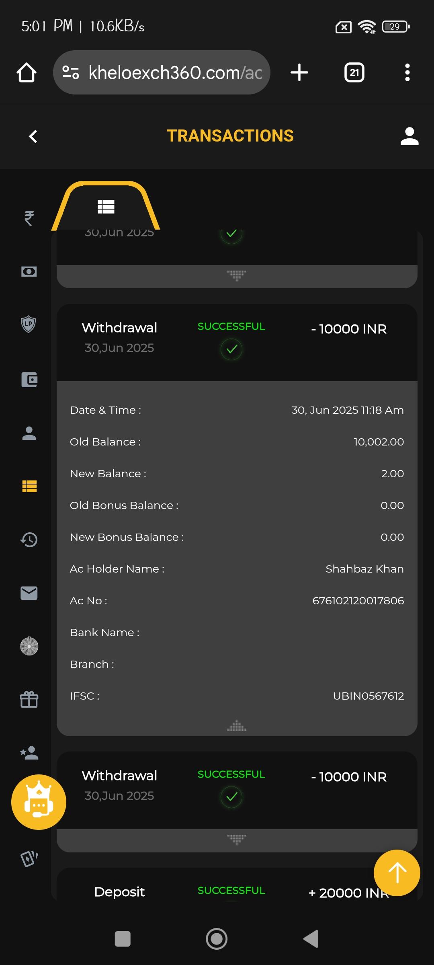Viewport: 434px width, 965px height.
Task: Open browser tab switcher showing 21
Action: [354, 73]
